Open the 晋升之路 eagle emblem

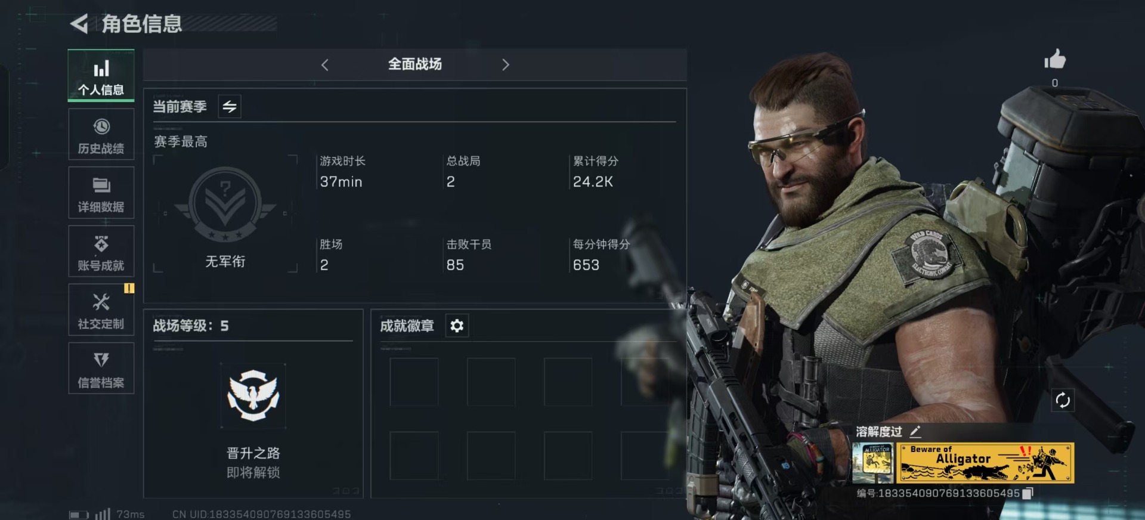pos(253,395)
